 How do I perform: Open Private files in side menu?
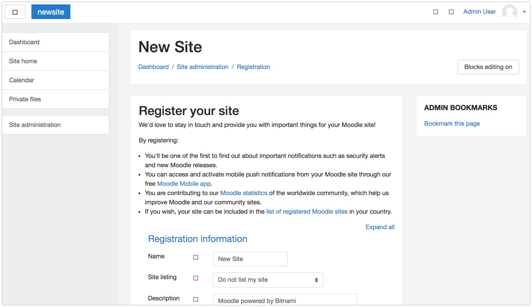point(55,99)
